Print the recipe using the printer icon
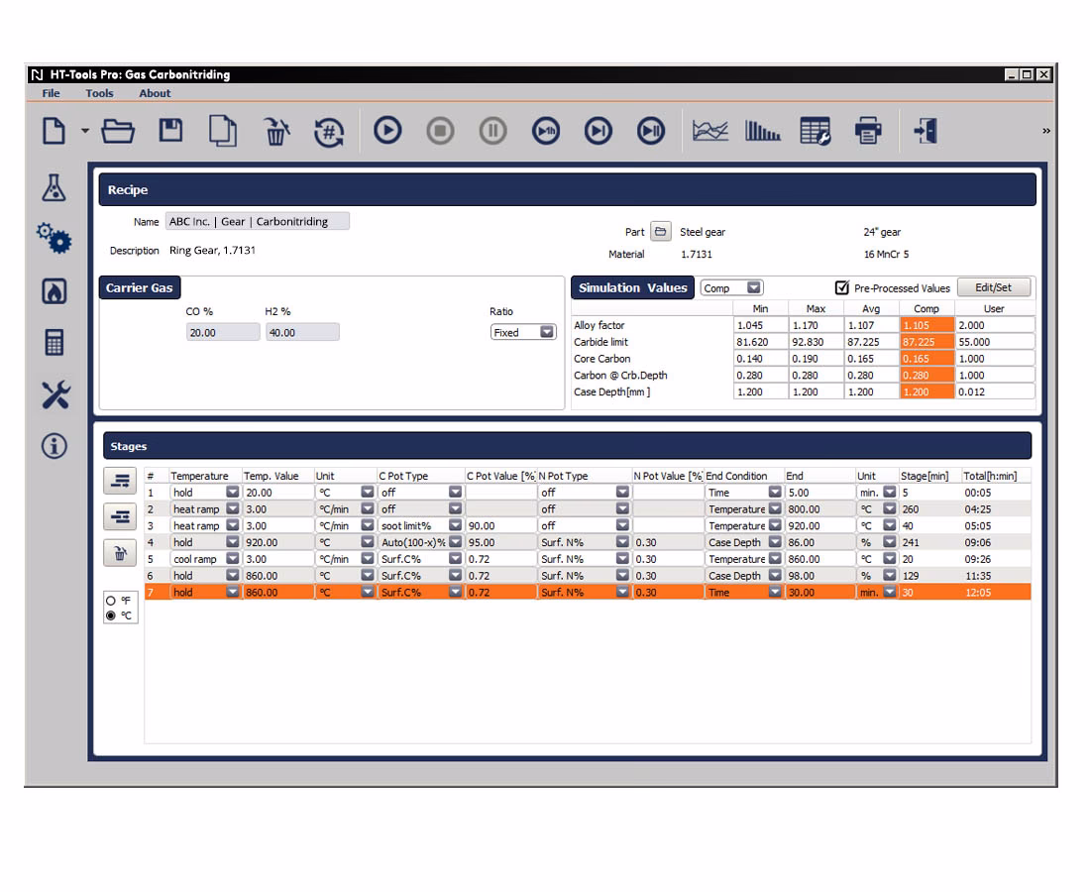 [868, 130]
